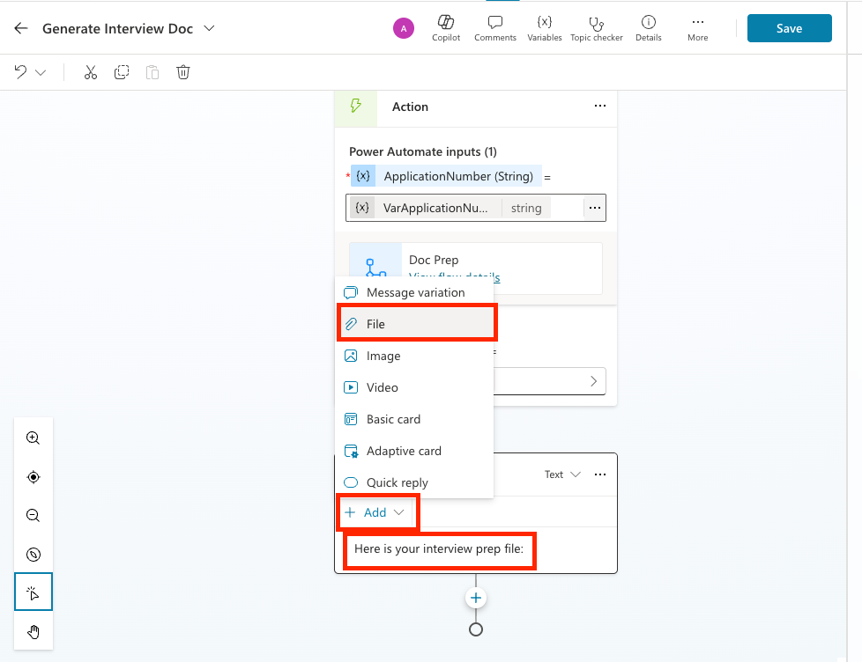
Task: Open the Comments pane
Action: coord(494,28)
